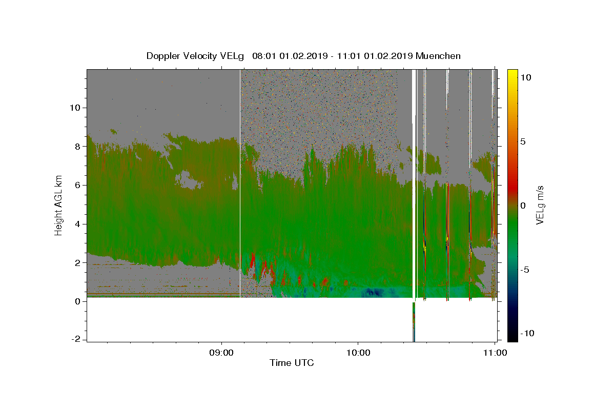Screen dimensions: 615x410
Task: Click the colorbar tick label '5'
Action: tap(523, 141)
